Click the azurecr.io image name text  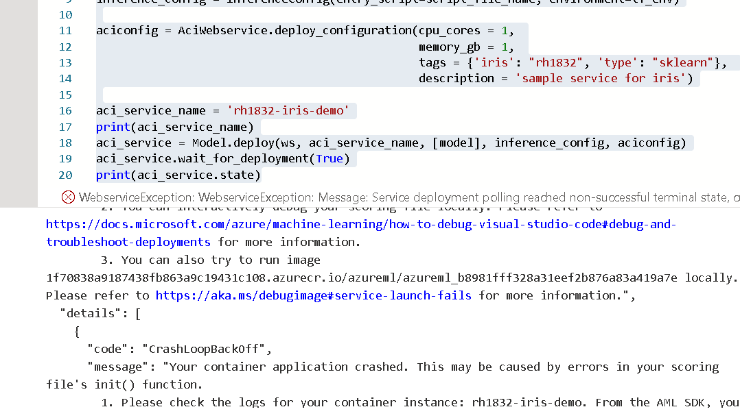click(x=361, y=278)
